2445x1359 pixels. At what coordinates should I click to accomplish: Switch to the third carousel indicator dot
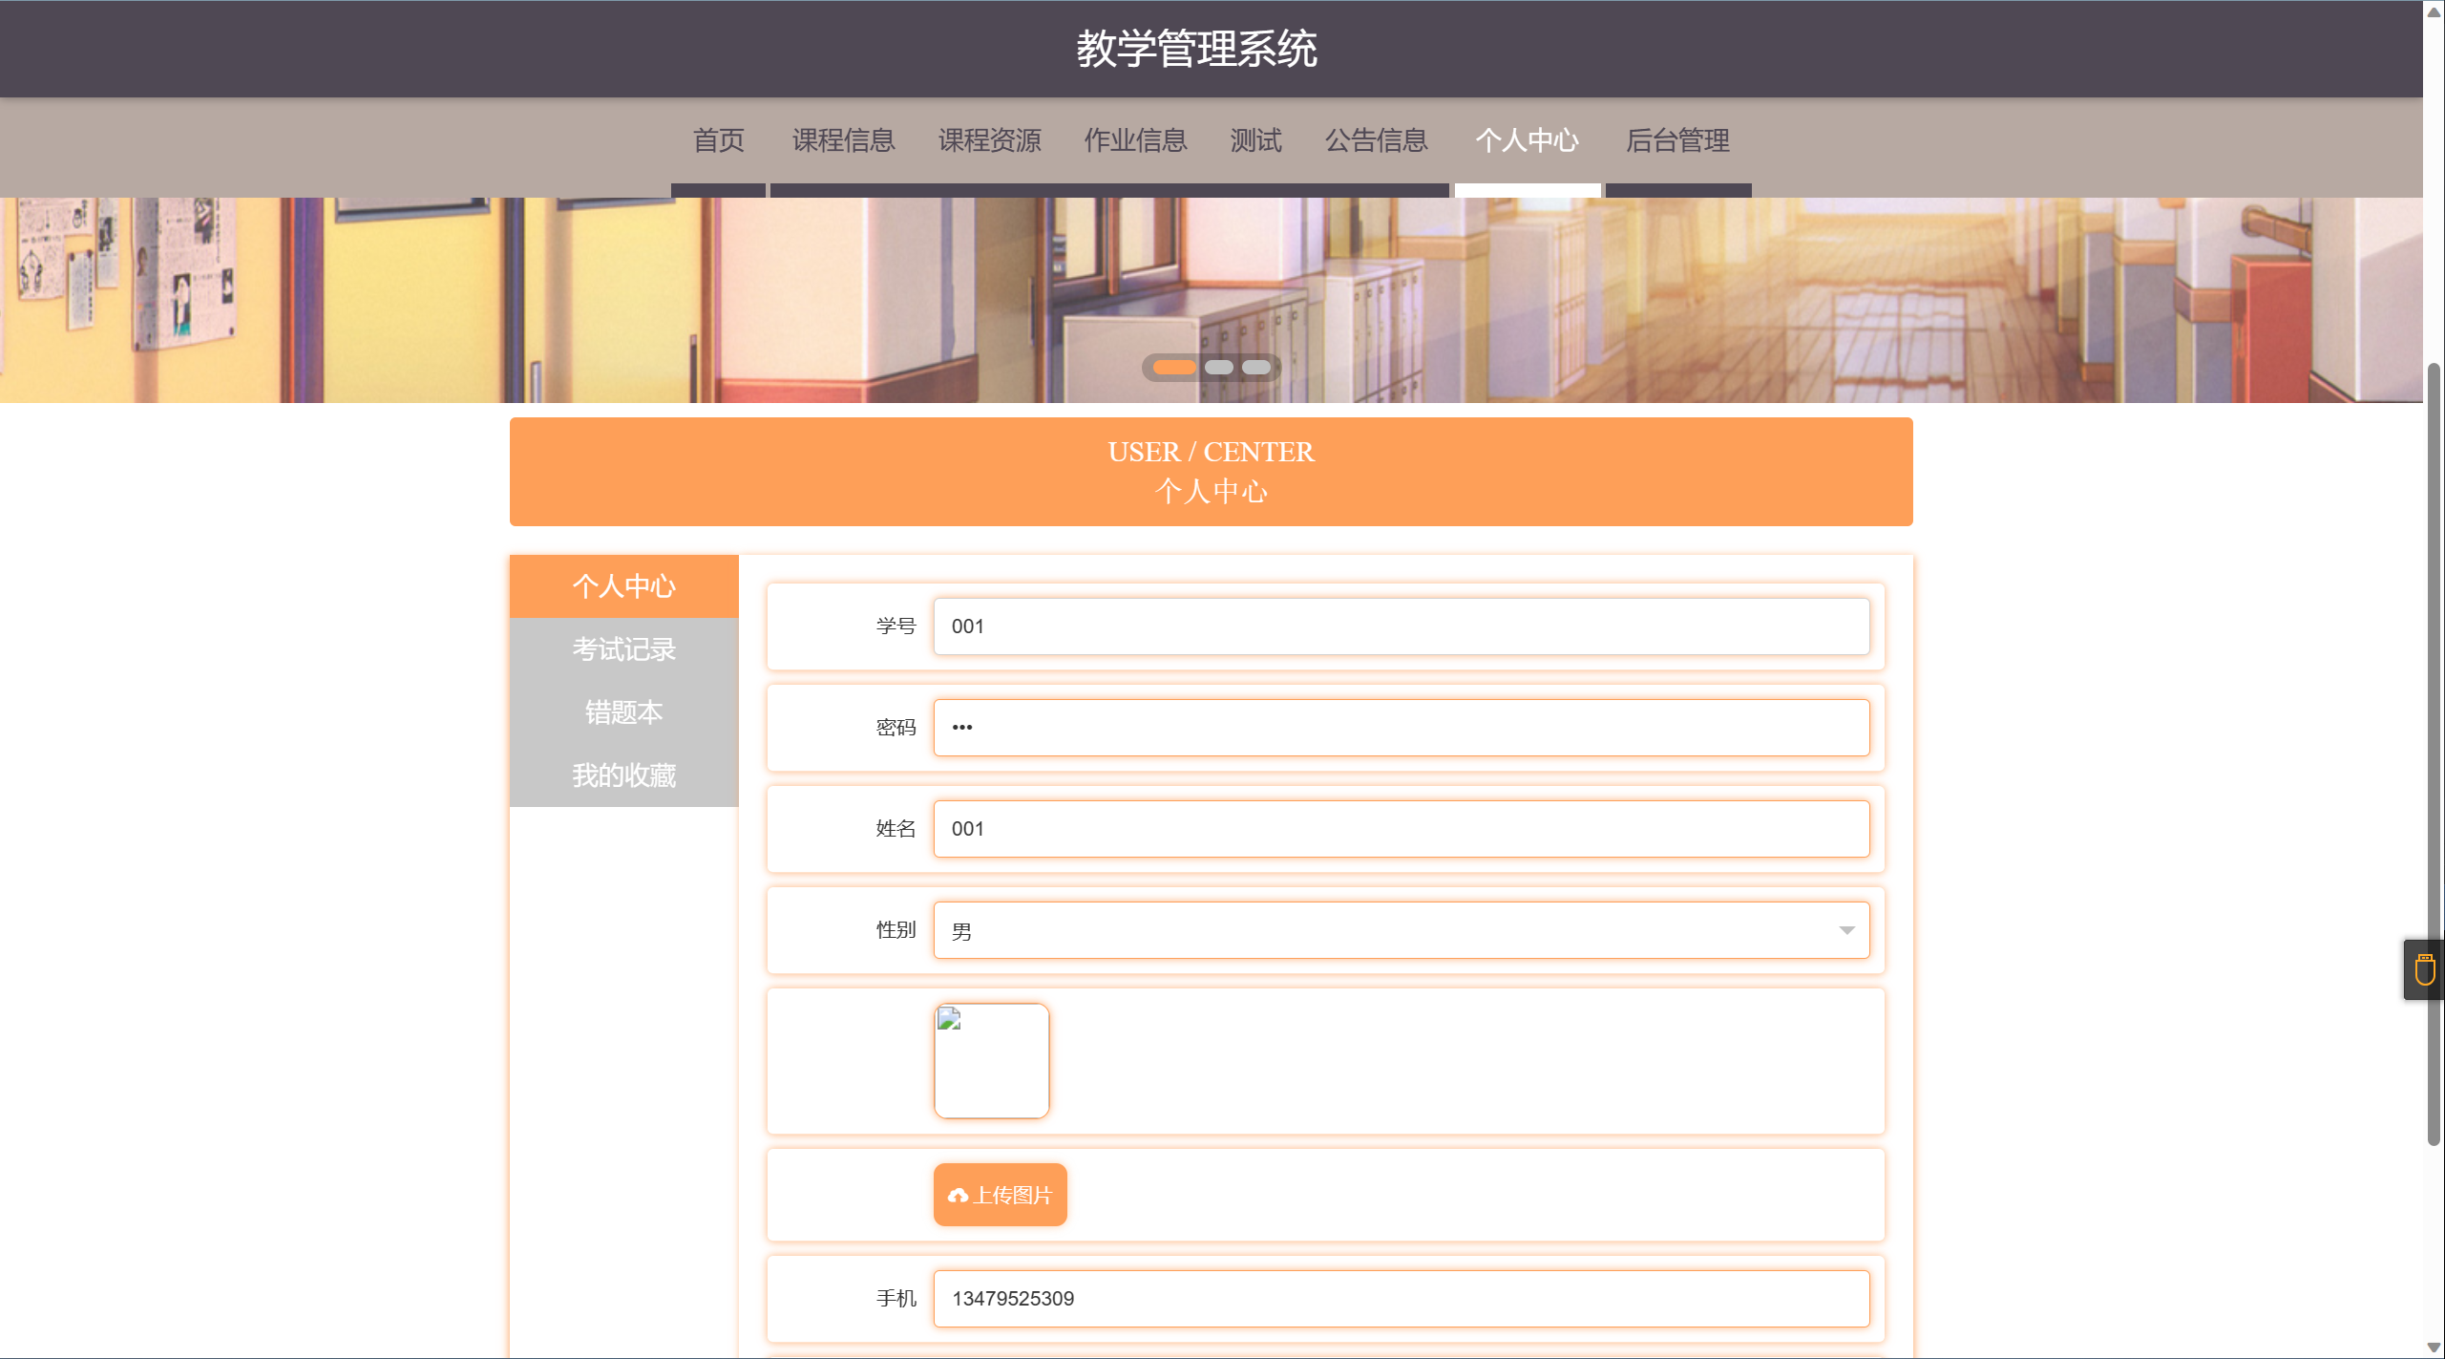[1255, 367]
